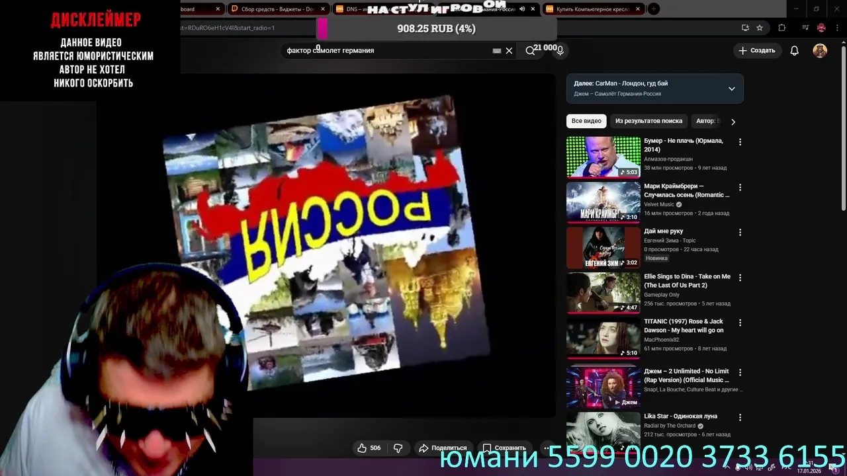Select Из результатов поиска chip
Viewport: 847px width, 476px height.
click(x=648, y=121)
